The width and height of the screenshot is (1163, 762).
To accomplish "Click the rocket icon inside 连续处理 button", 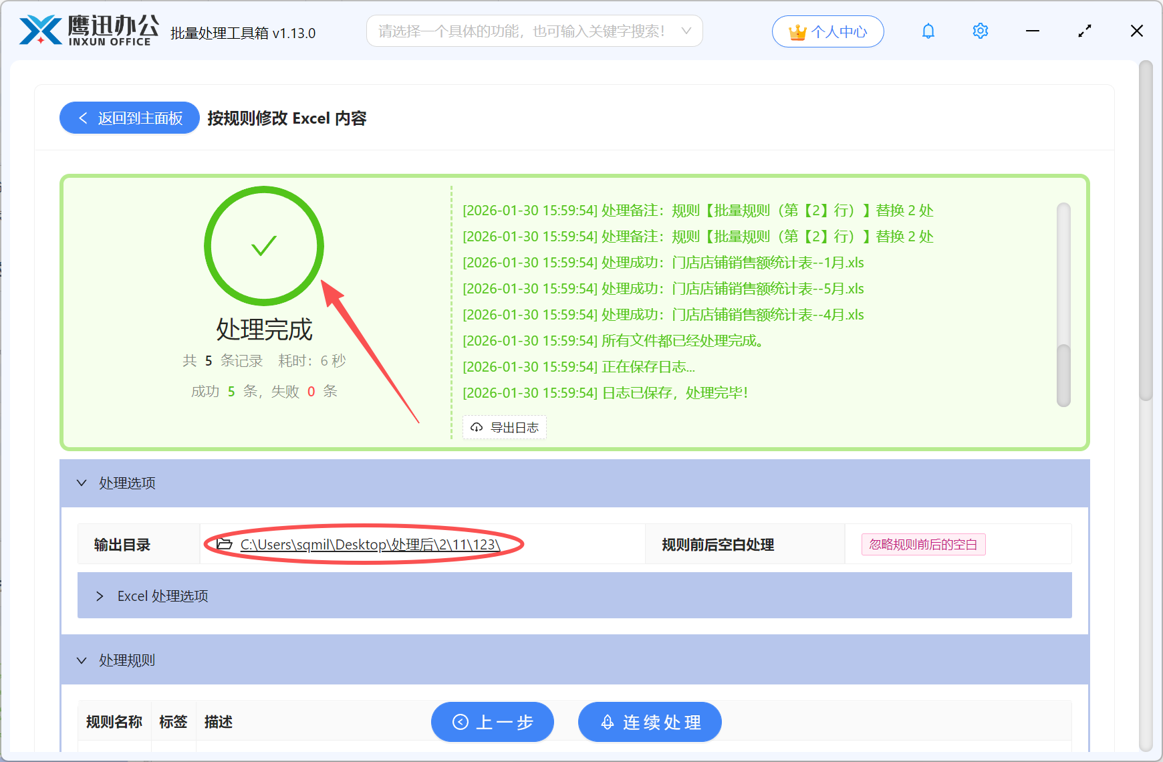I will pyautogui.click(x=607, y=722).
